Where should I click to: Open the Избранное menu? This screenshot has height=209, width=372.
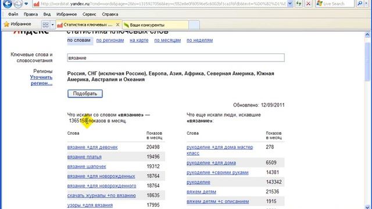[66, 14]
